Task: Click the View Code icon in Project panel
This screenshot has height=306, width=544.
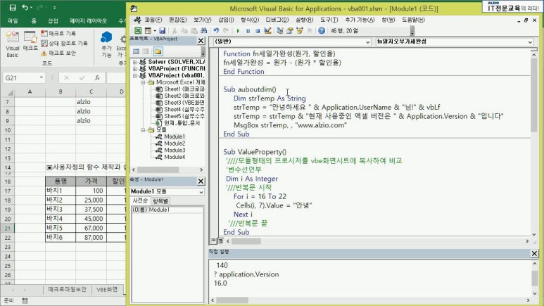Action: 136,51
